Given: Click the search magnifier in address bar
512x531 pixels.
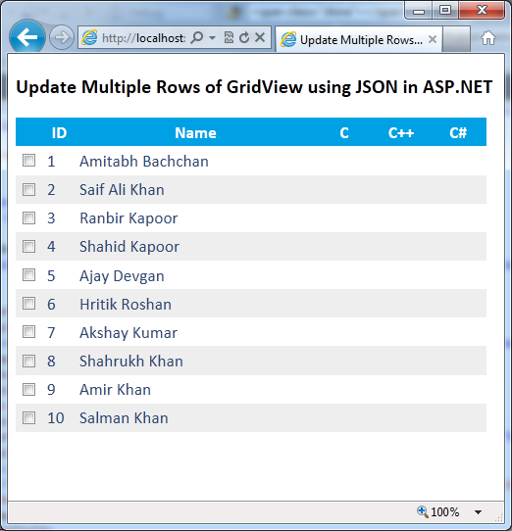Looking at the screenshot, I should point(197,37).
